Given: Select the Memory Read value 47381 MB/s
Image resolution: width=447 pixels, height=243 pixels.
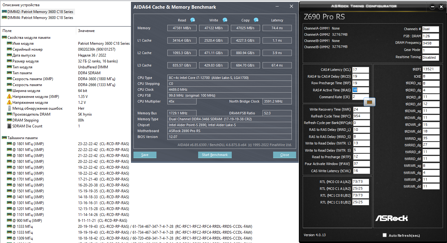Looking at the screenshot, I should pyautogui.click(x=182, y=28).
